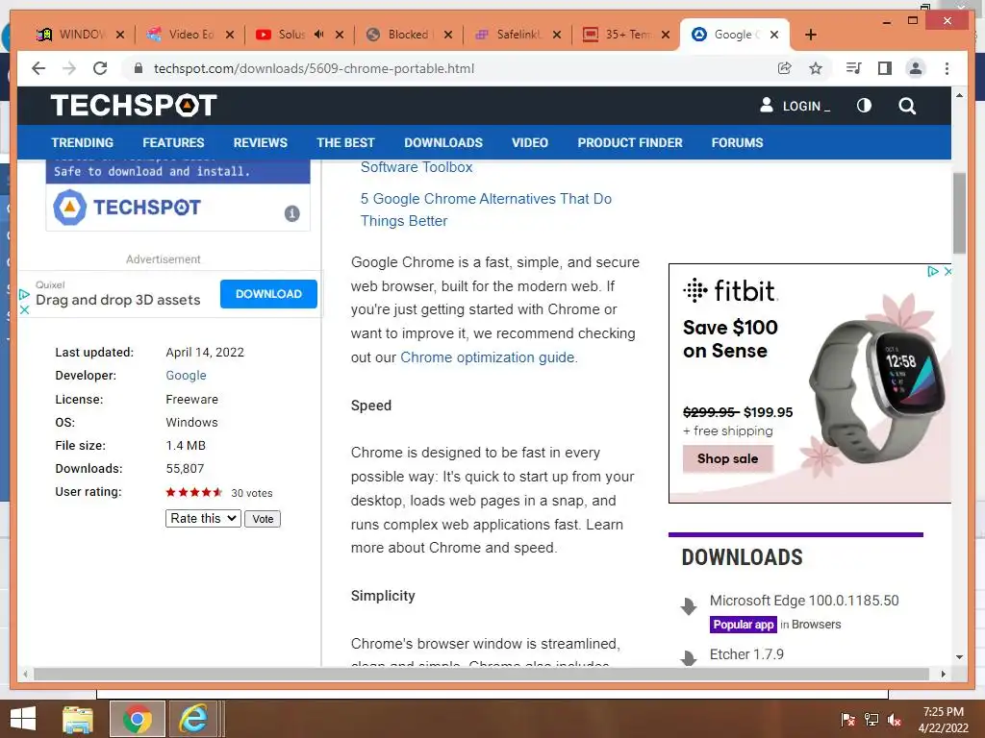Viewport: 985px width, 738px height.
Task: Open REVIEWS in the nav bar
Action: 260,142
